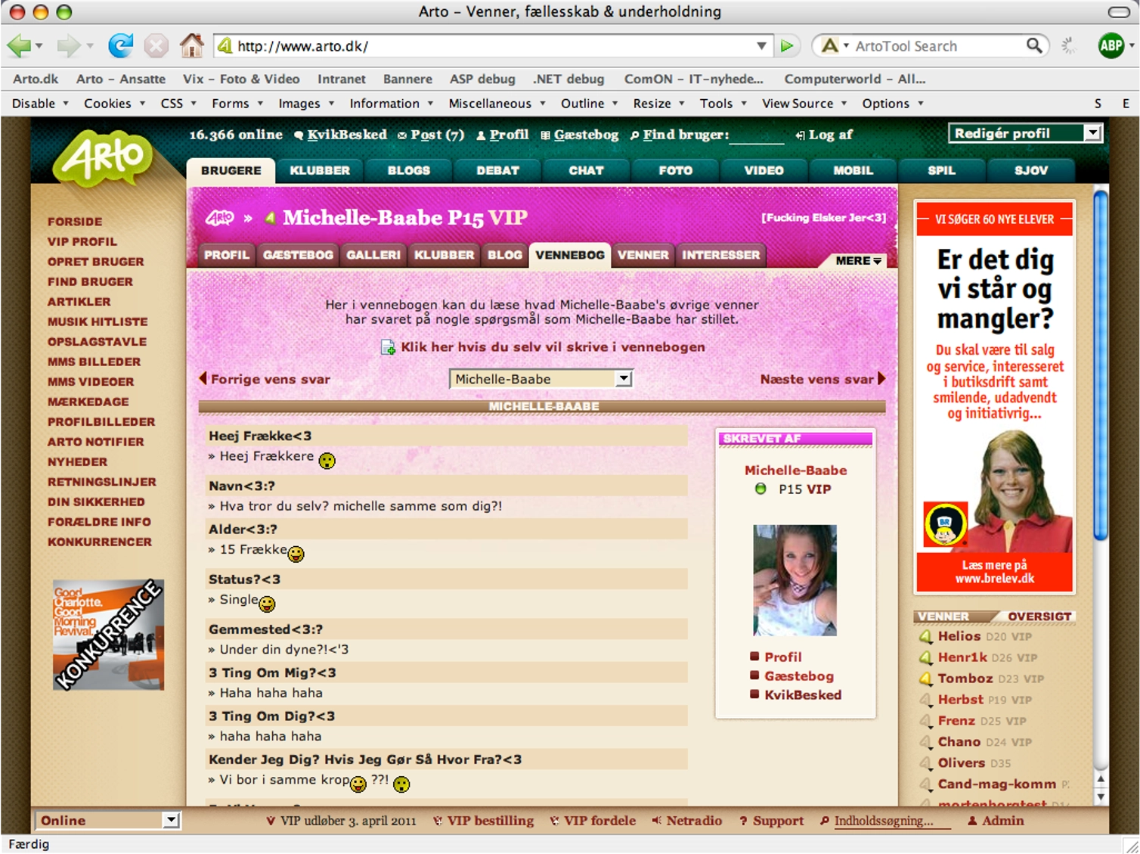Click the page vertical scrollbar thumb
The image size is (1140, 854).
[1101, 365]
